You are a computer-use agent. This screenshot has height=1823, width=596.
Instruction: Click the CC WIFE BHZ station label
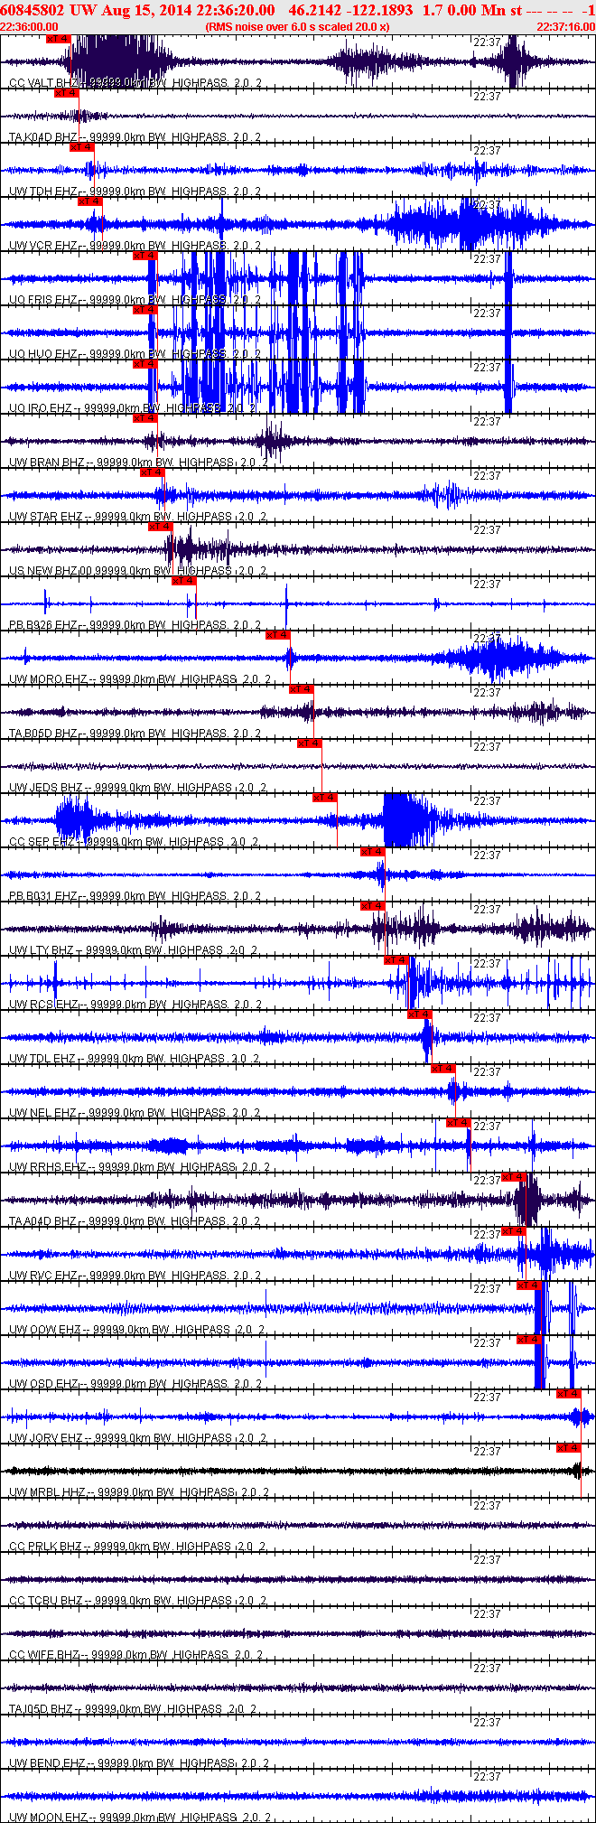click(x=45, y=1655)
